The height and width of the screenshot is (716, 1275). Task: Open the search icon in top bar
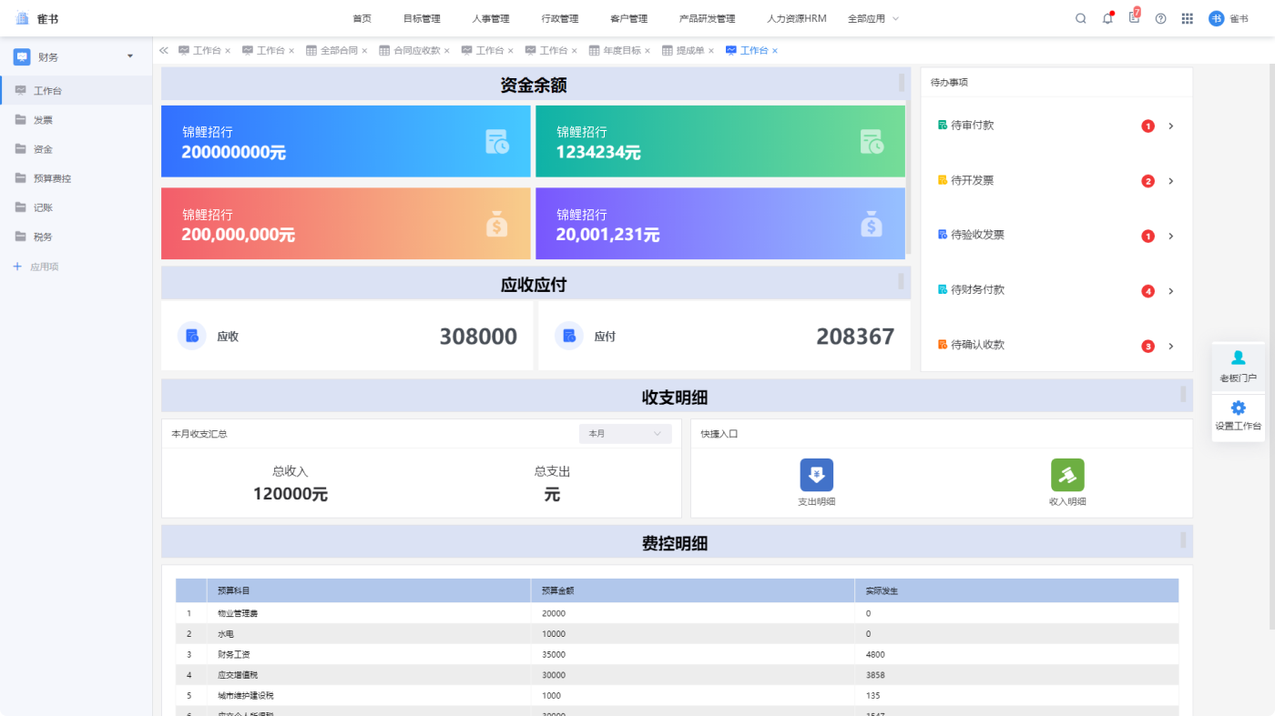1081,18
